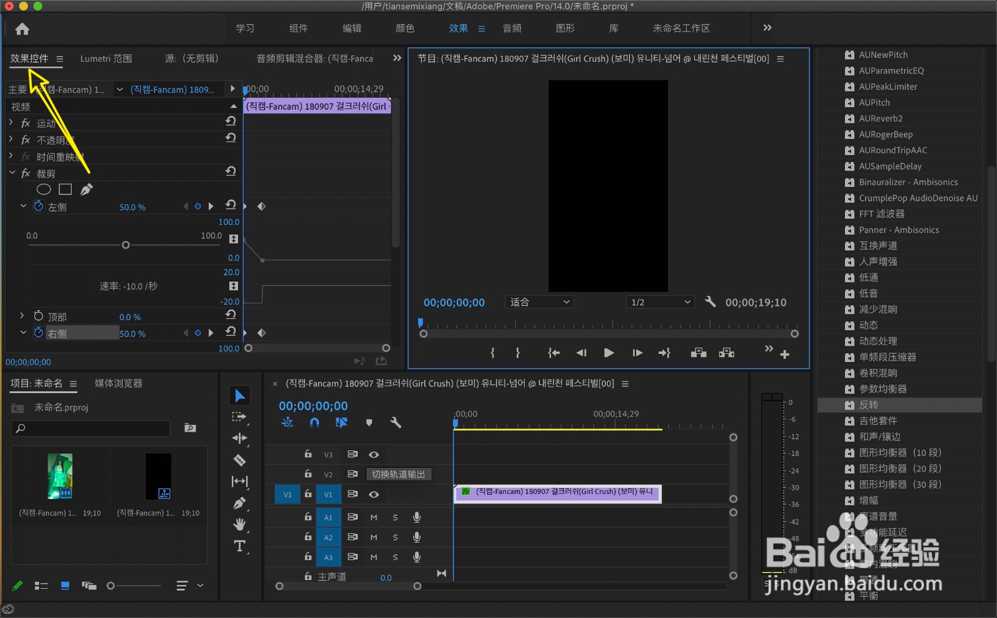997x618 pixels.
Task: Open the Lumetri 范围 panel tab
Action: point(106,59)
